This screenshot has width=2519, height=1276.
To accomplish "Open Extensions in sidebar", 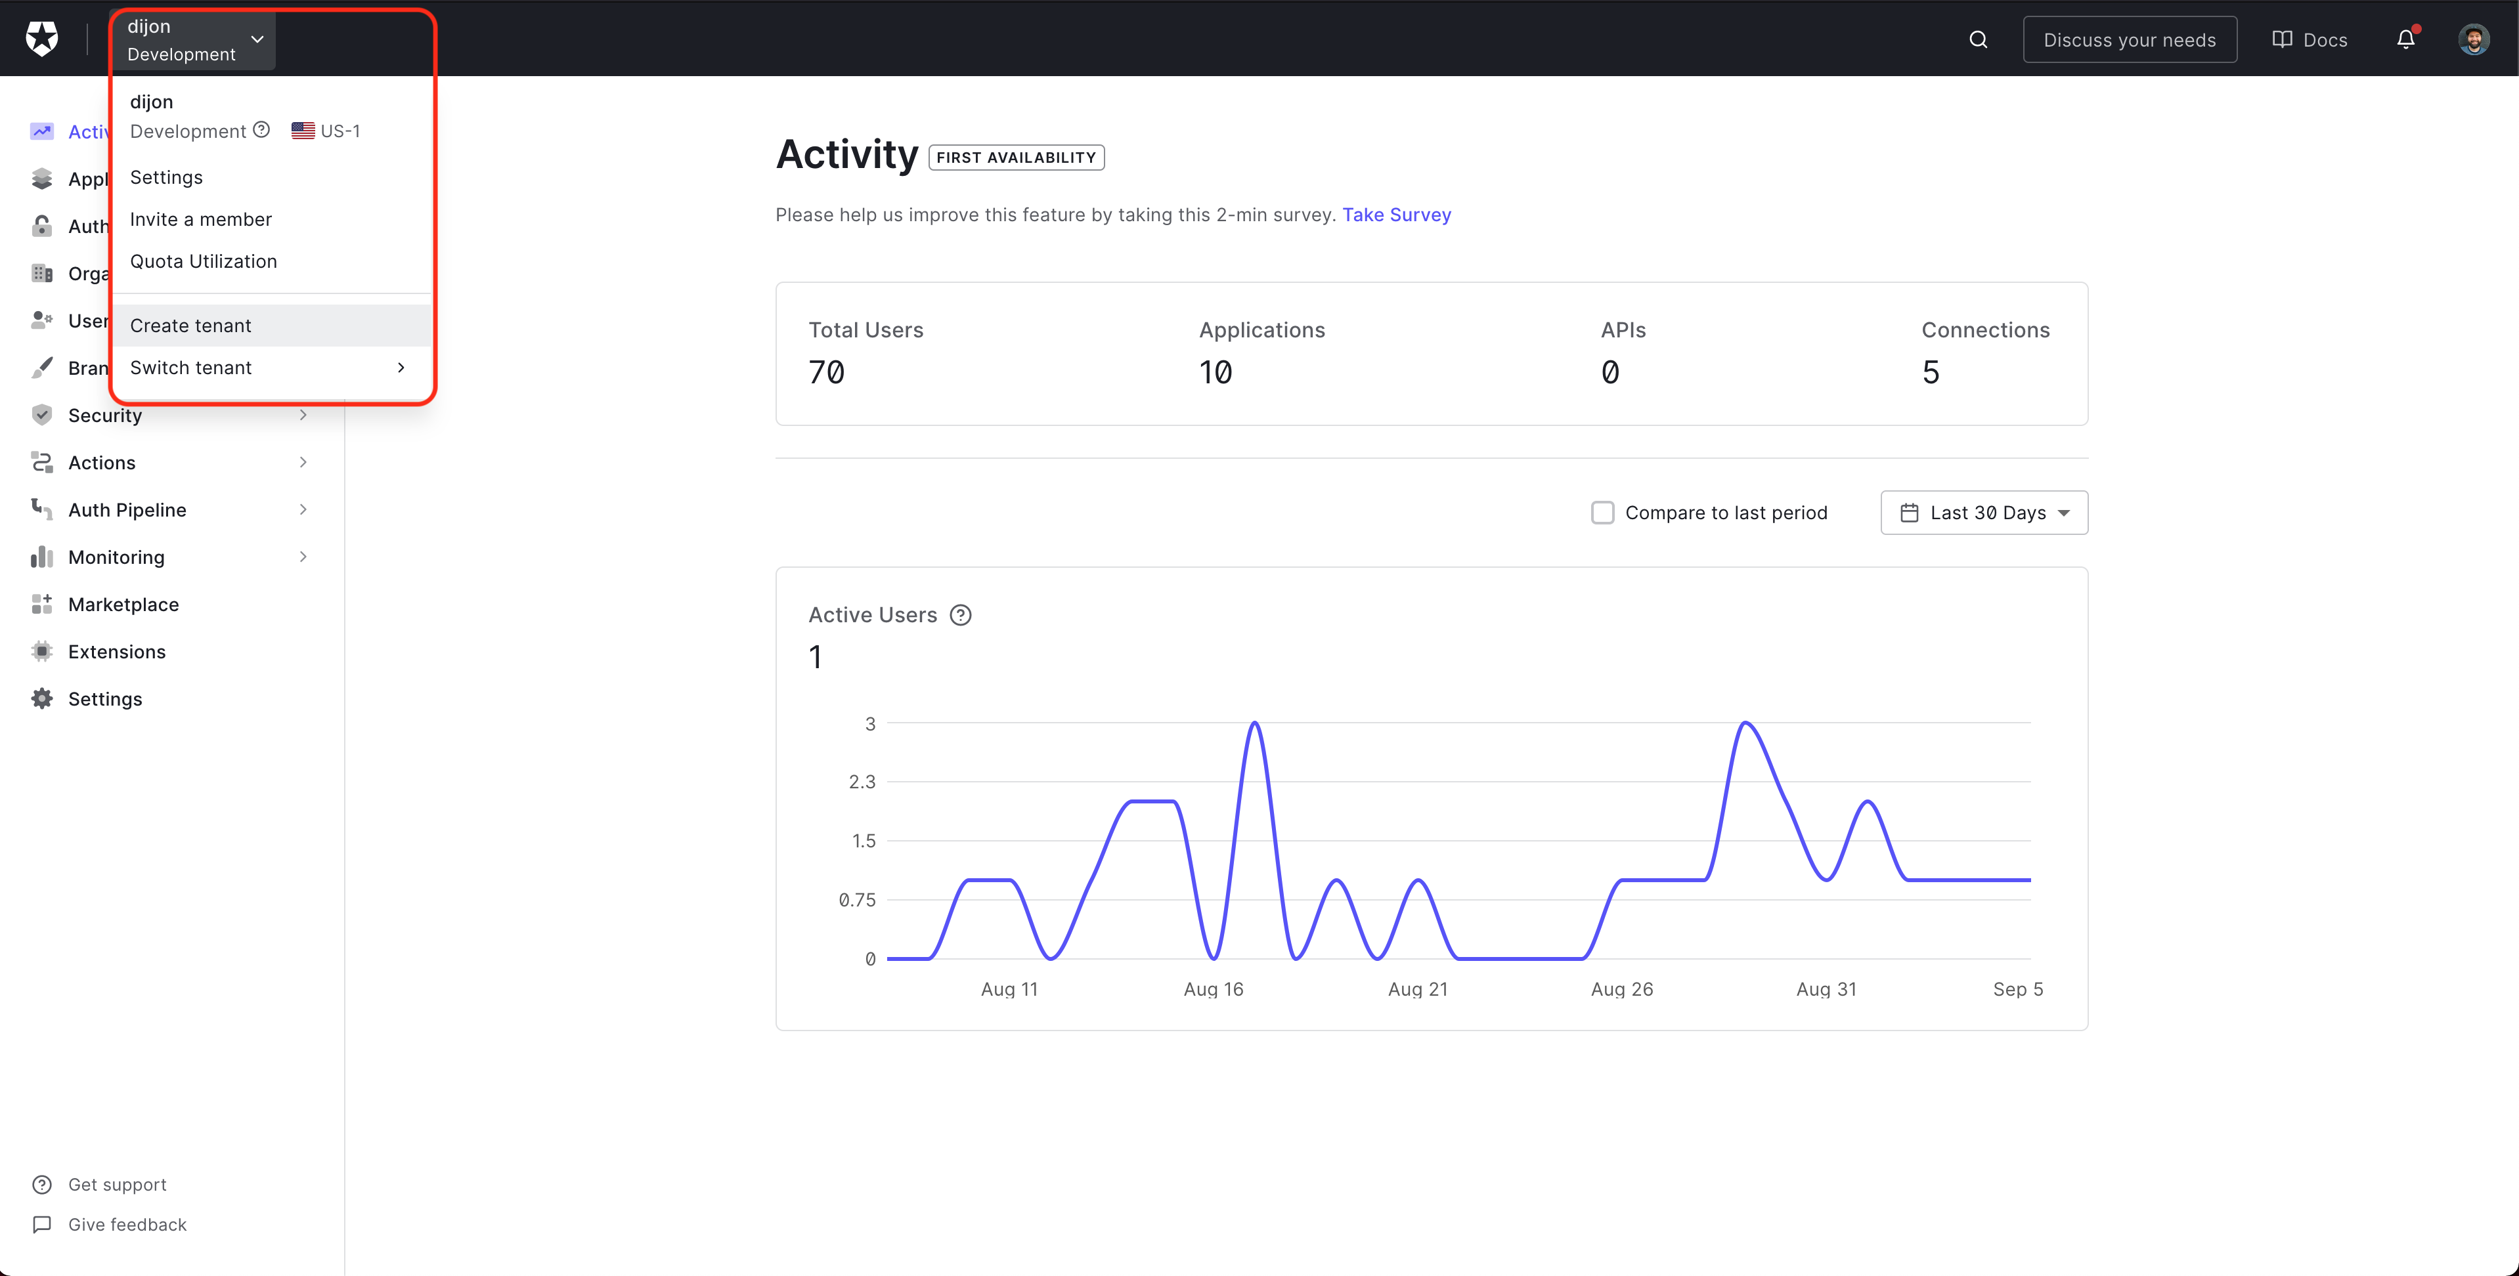I will point(118,651).
